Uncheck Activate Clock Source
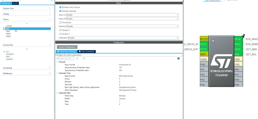Image resolution: width=258 pixels, height=119 pixels. (60, 7)
